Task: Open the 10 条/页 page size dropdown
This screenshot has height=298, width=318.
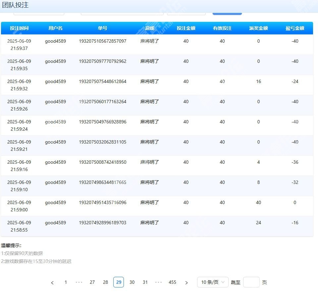Action: coord(213,282)
